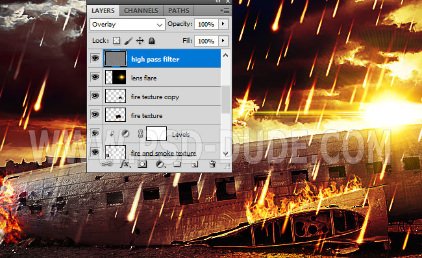Screen dimensions: 422x258
Task: Click the lock position move icon
Action: [x=140, y=41]
